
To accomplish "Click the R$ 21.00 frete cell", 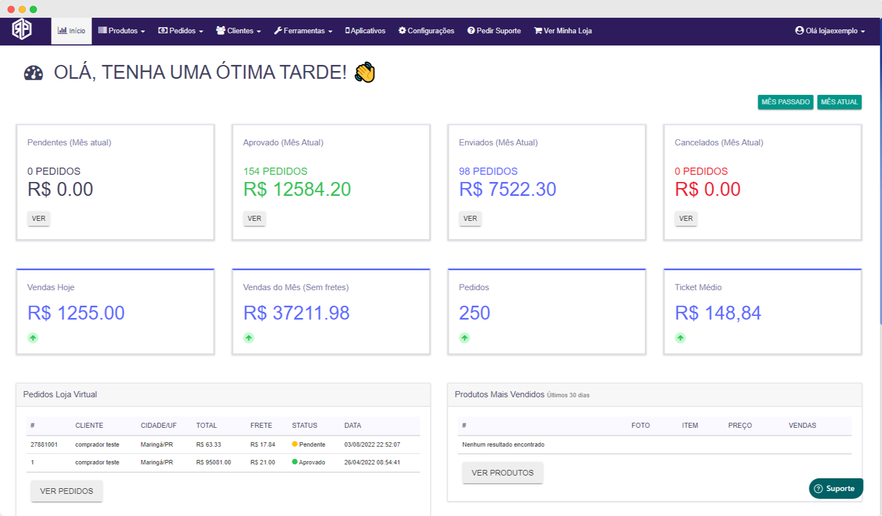I will [x=263, y=462].
